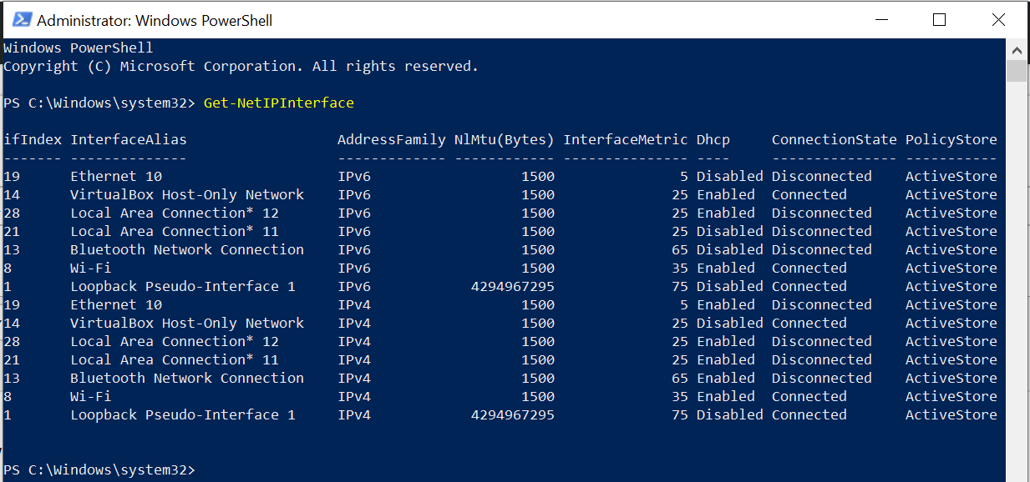This screenshot has width=1030, height=482.
Task: Click the typed Get-NetIPInterface command
Action: [x=278, y=103]
